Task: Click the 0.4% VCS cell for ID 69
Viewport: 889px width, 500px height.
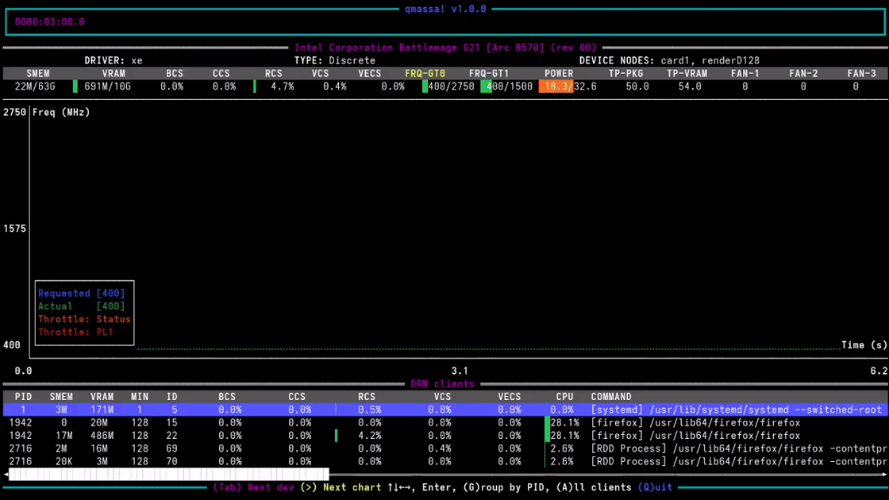Action: 440,448
